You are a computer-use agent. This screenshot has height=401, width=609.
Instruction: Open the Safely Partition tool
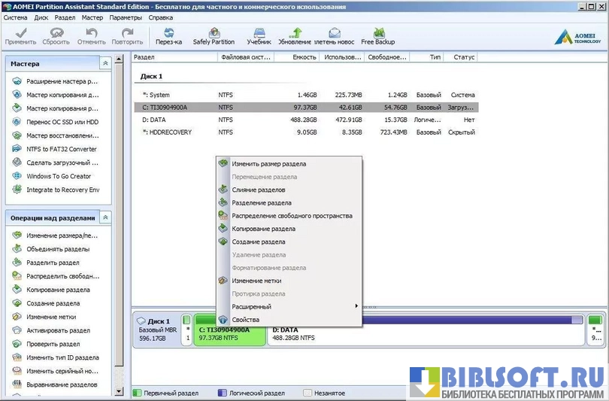click(x=214, y=36)
